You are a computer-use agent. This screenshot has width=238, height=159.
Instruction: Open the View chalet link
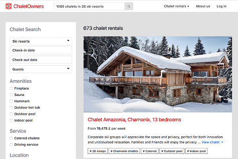coord(210,142)
